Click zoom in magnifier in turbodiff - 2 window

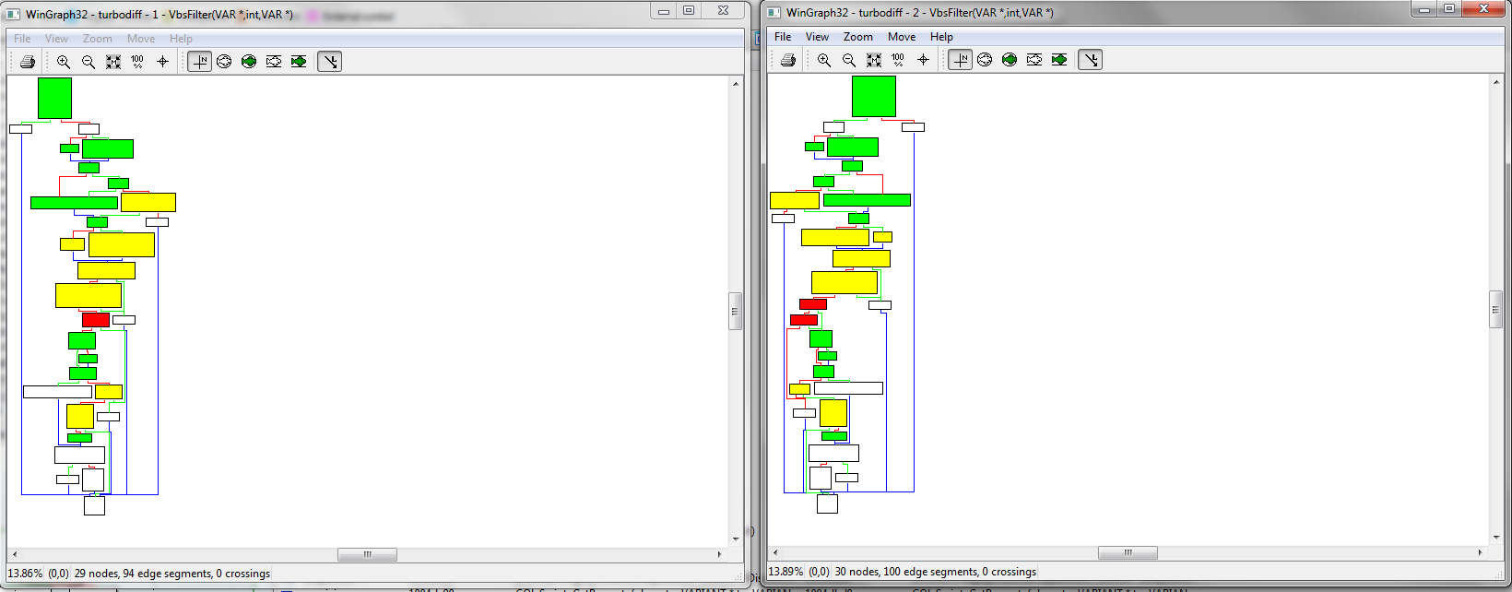(x=824, y=60)
